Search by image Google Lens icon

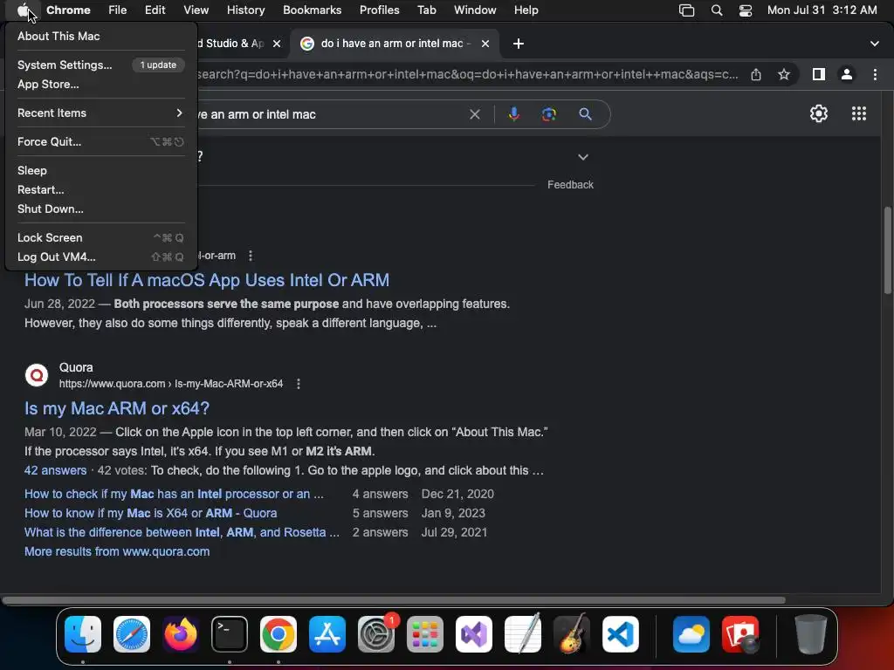coord(548,114)
